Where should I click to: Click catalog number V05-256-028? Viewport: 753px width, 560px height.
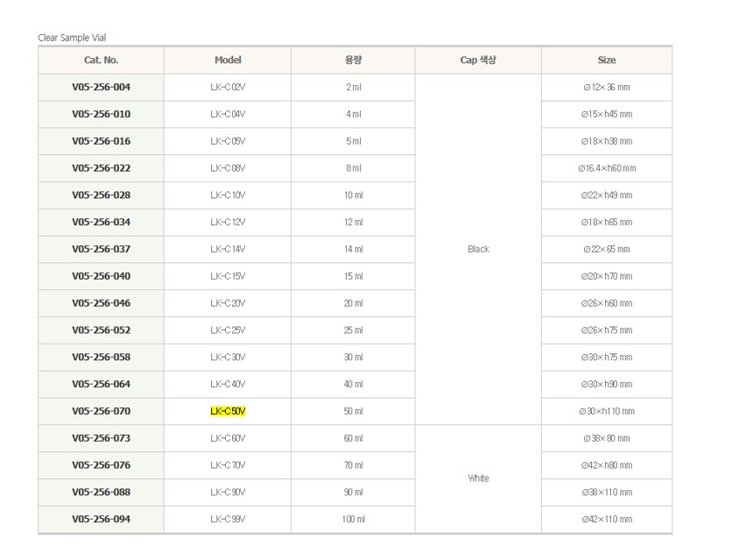pyautogui.click(x=101, y=195)
